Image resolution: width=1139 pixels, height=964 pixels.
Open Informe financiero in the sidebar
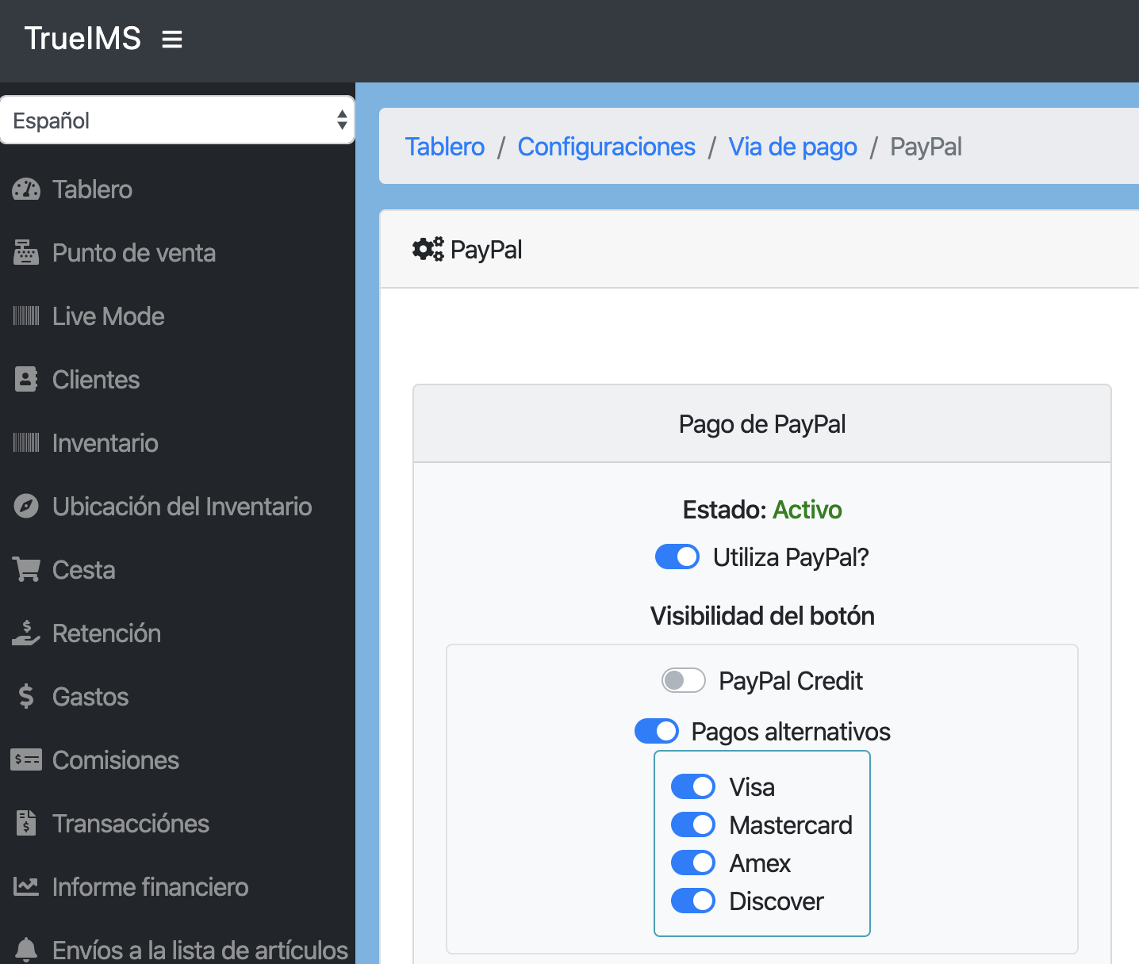[151, 887]
